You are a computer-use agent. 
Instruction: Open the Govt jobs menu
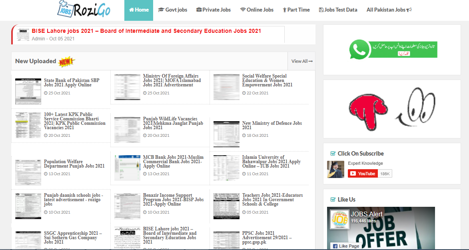pyautogui.click(x=173, y=10)
